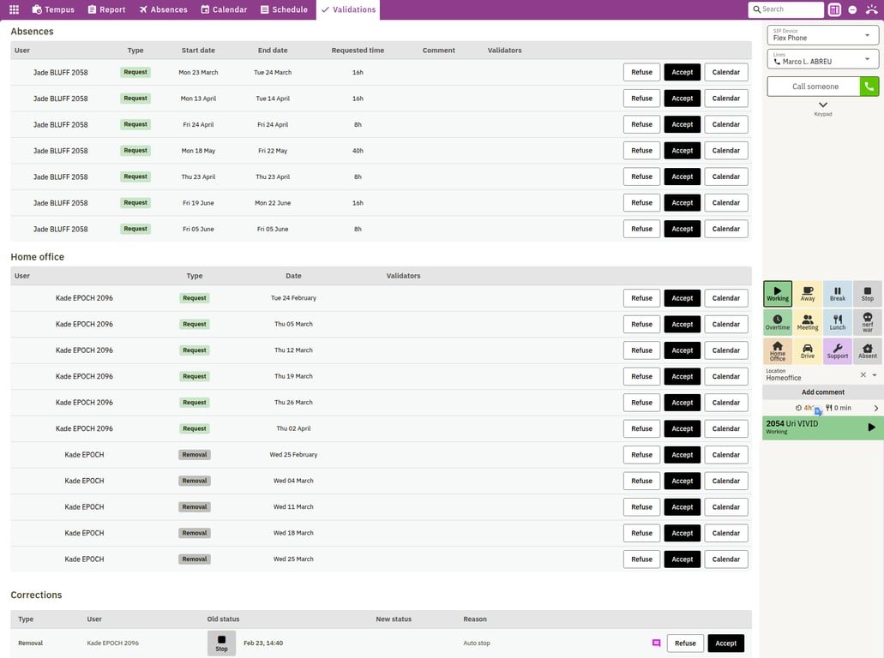Screen dimensions: 884x658
Task: Toggle the side panel layout icon
Action: pyautogui.click(x=834, y=9)
